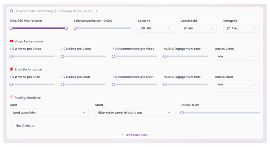Click the Shorts icon beside Short Performance
This screenshot has width=270, height=147.
click(12, 69)
